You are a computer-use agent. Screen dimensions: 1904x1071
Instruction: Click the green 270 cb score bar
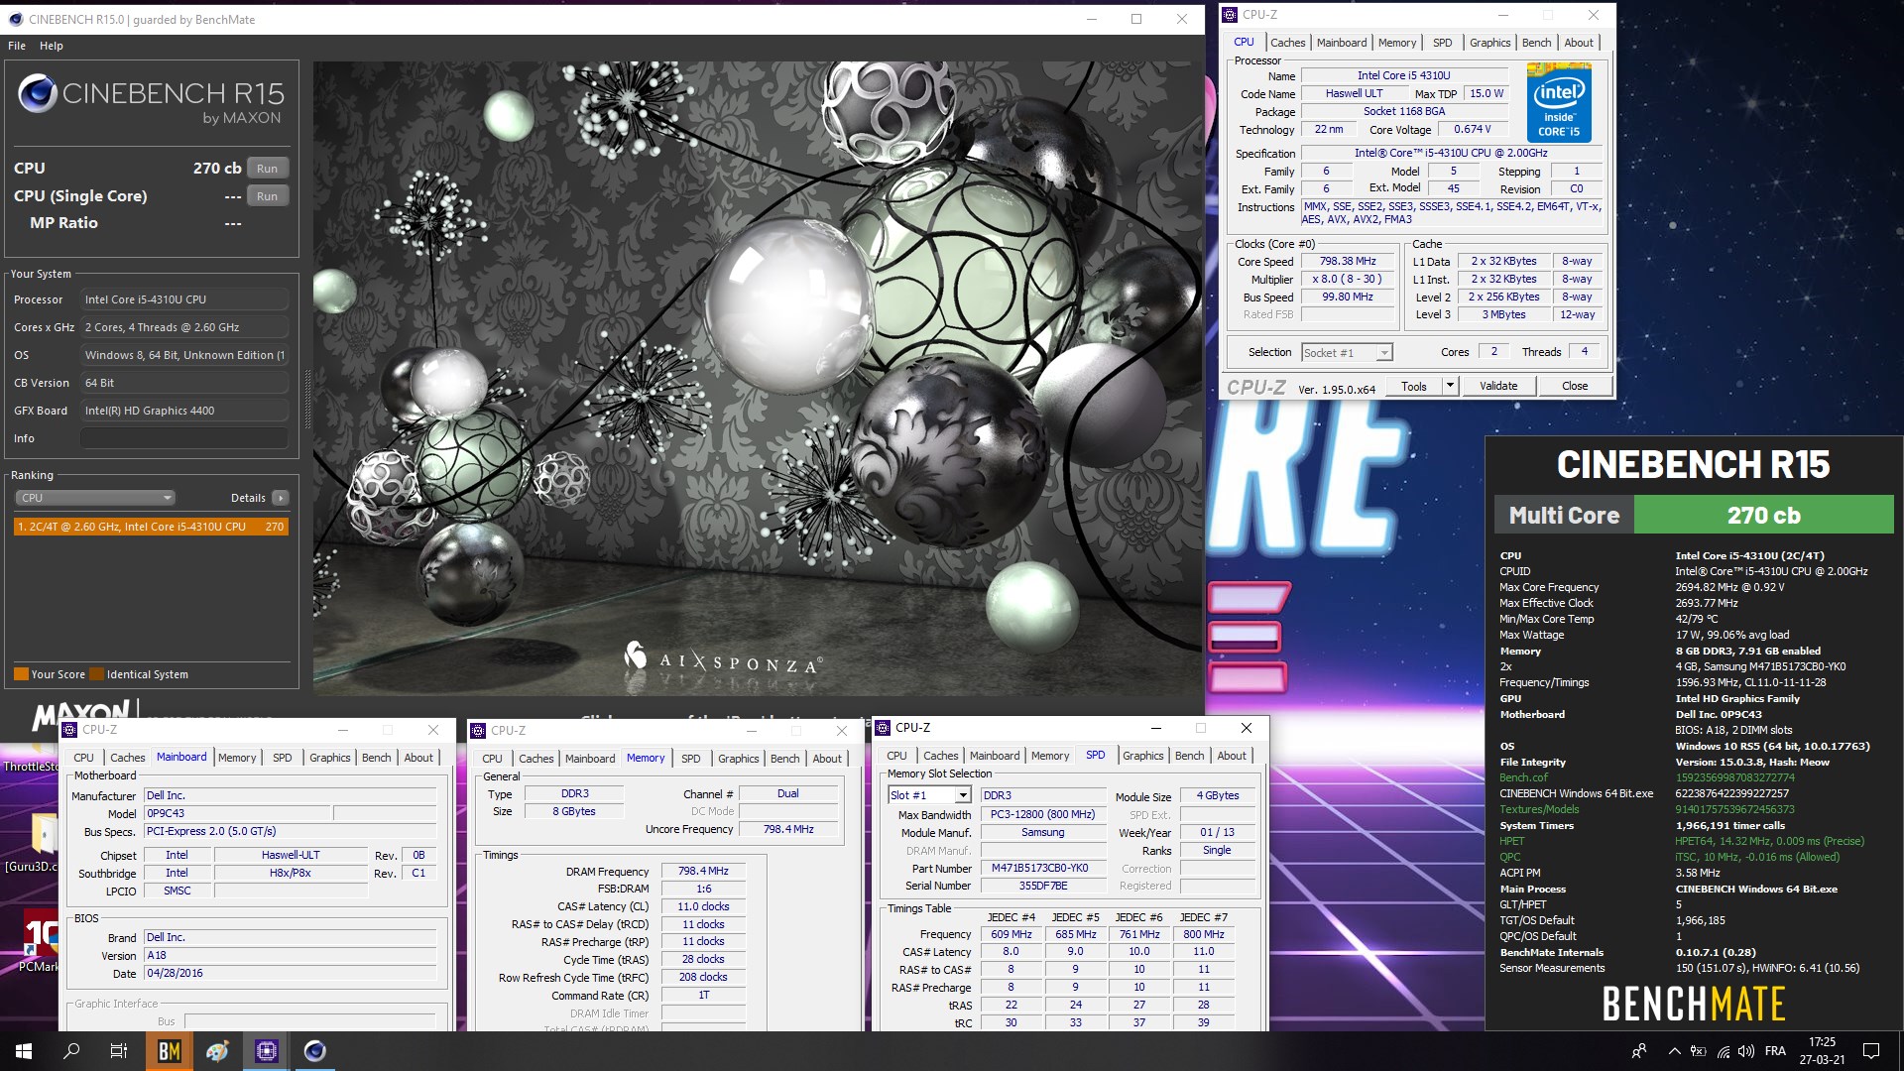(x=1763, y=516)
